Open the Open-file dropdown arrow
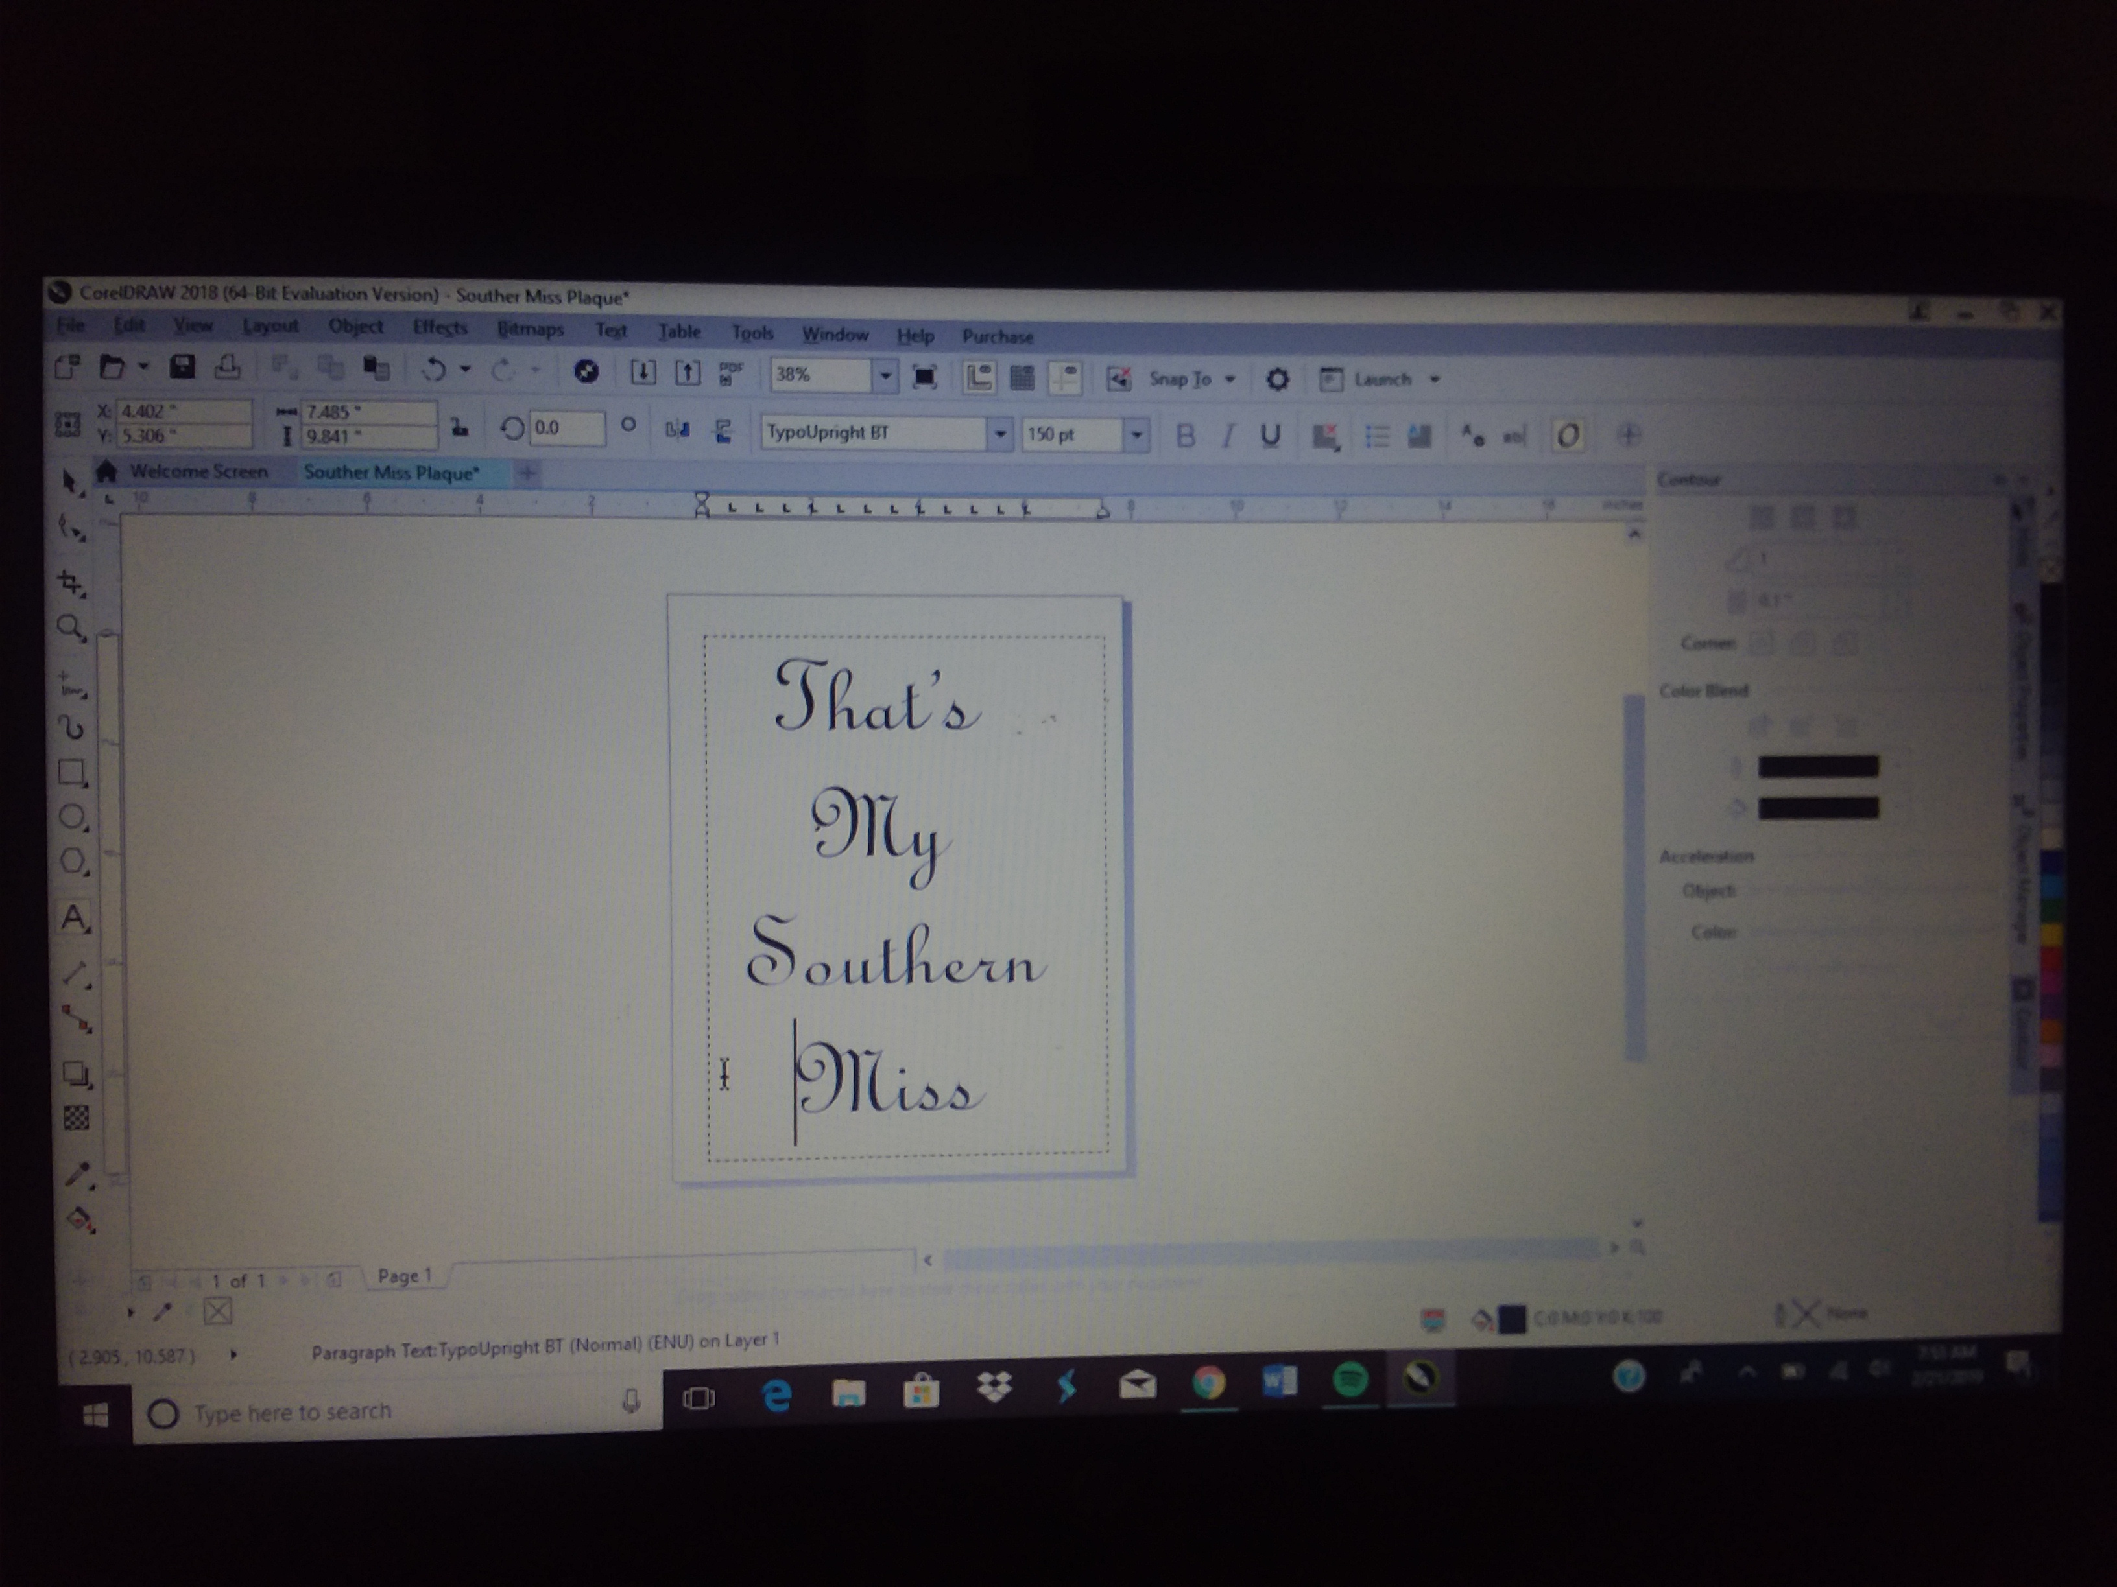This screenshot has width=2117, height=1587. [x=143, y=366]
